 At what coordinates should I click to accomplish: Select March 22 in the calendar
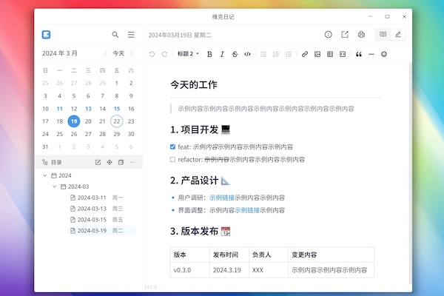pyautogui.click(x=117, y=121)
